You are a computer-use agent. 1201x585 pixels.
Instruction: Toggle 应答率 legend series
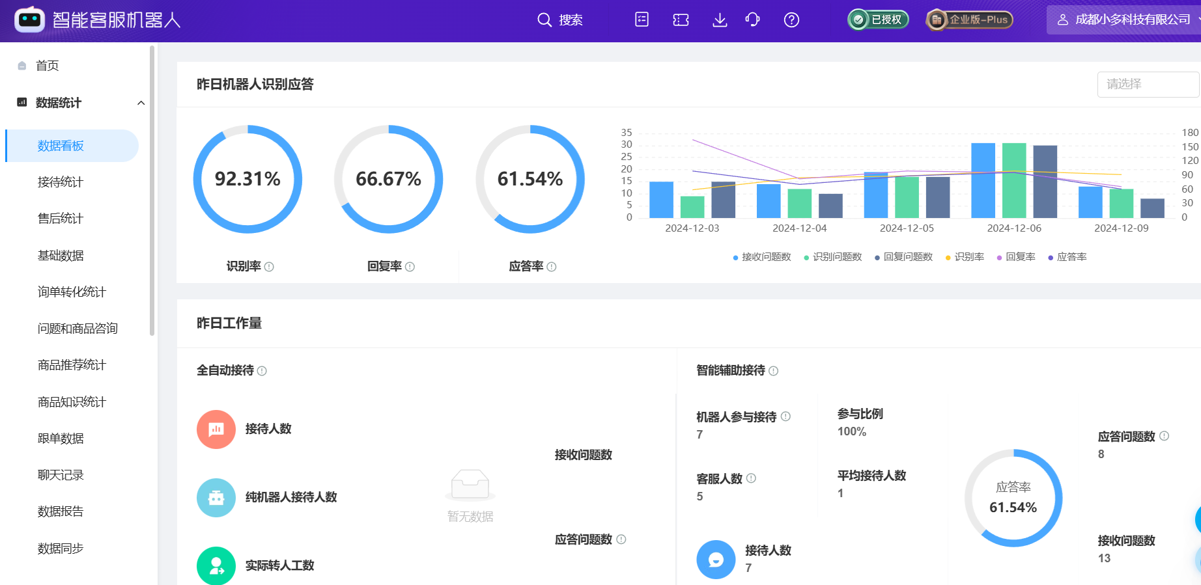coord(1067,257)
